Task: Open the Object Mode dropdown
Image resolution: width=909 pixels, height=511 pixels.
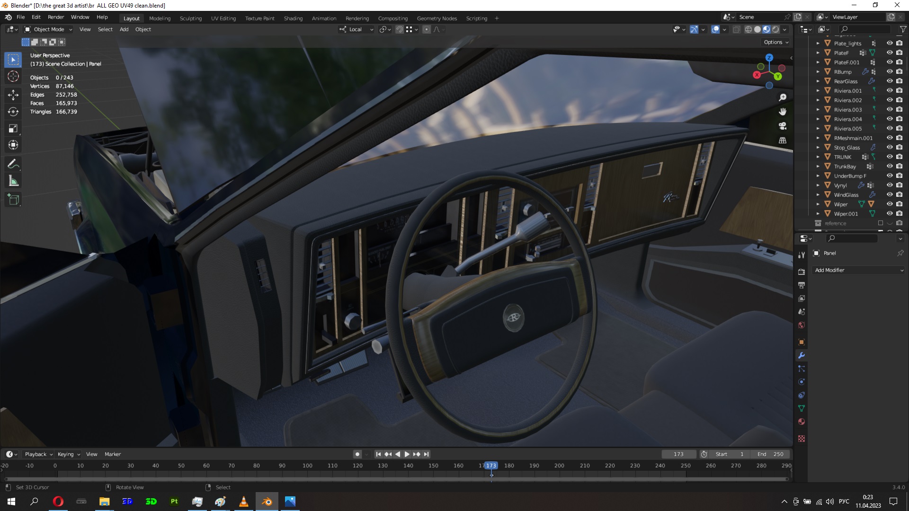Action: tap(48, 29)
